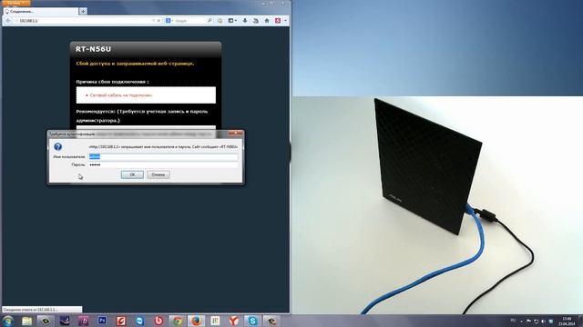583x327 pixels.
Task: Expand the pink S extension dropdown
Action: (x=285, y=21)
